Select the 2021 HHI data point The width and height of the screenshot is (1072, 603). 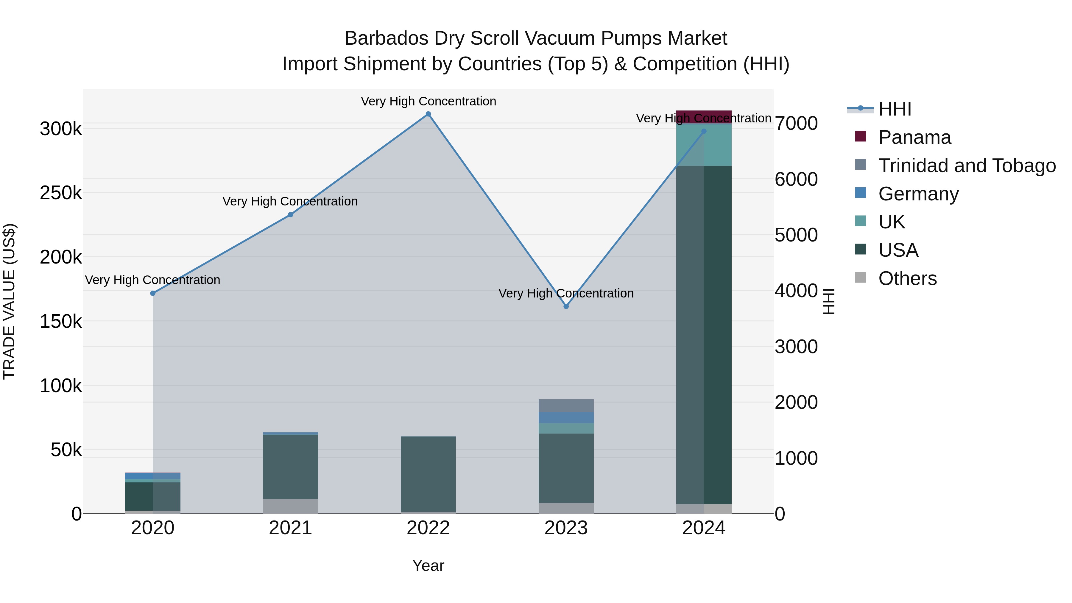[290, 215]
